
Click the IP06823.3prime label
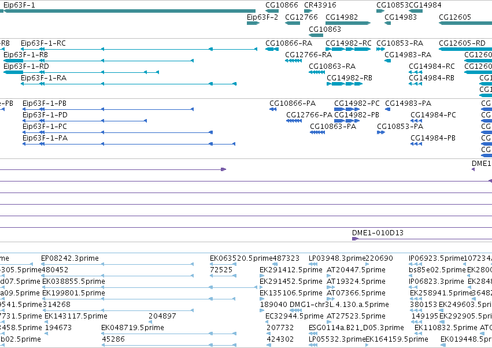436,282
